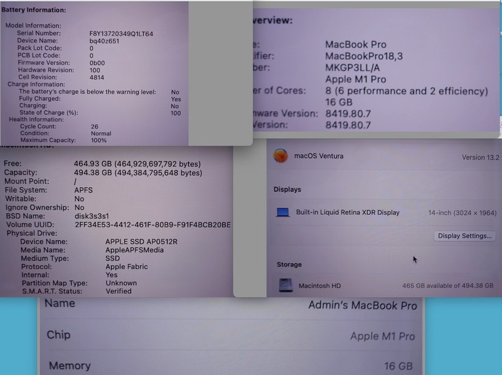502x375 pixels.
Task: Click the Media Name AppleAPFSMedia
Action: 134,250
